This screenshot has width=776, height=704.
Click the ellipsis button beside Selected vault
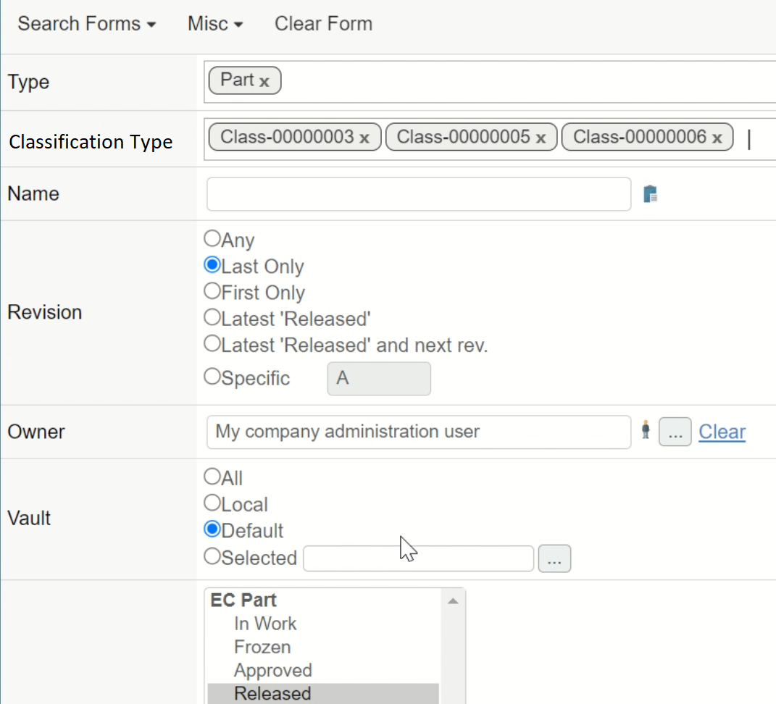[554, 558]
